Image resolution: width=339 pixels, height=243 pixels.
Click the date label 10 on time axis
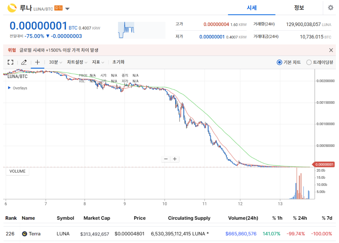pyautogui.click(x=165, y=204)
